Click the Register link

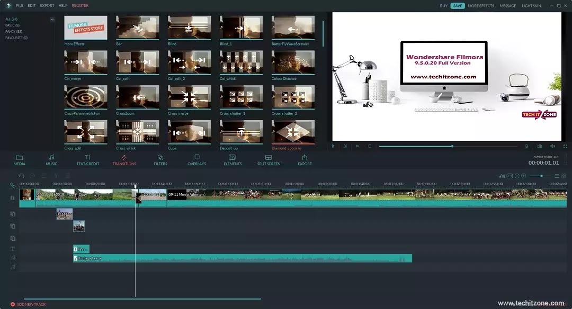(x=80, y=5)
